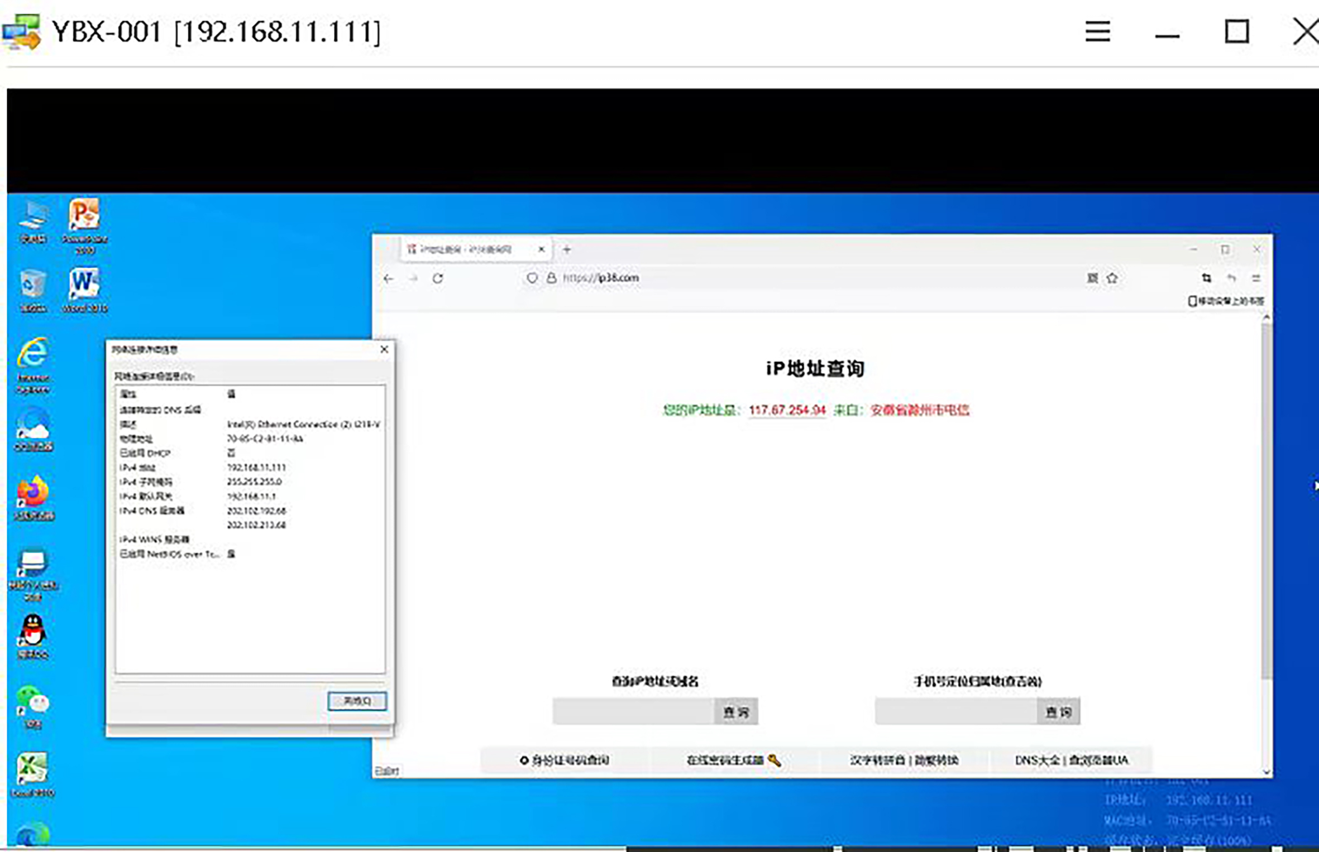Select the PowerPoint 2010 desktop shortcut

click(85, 226)
